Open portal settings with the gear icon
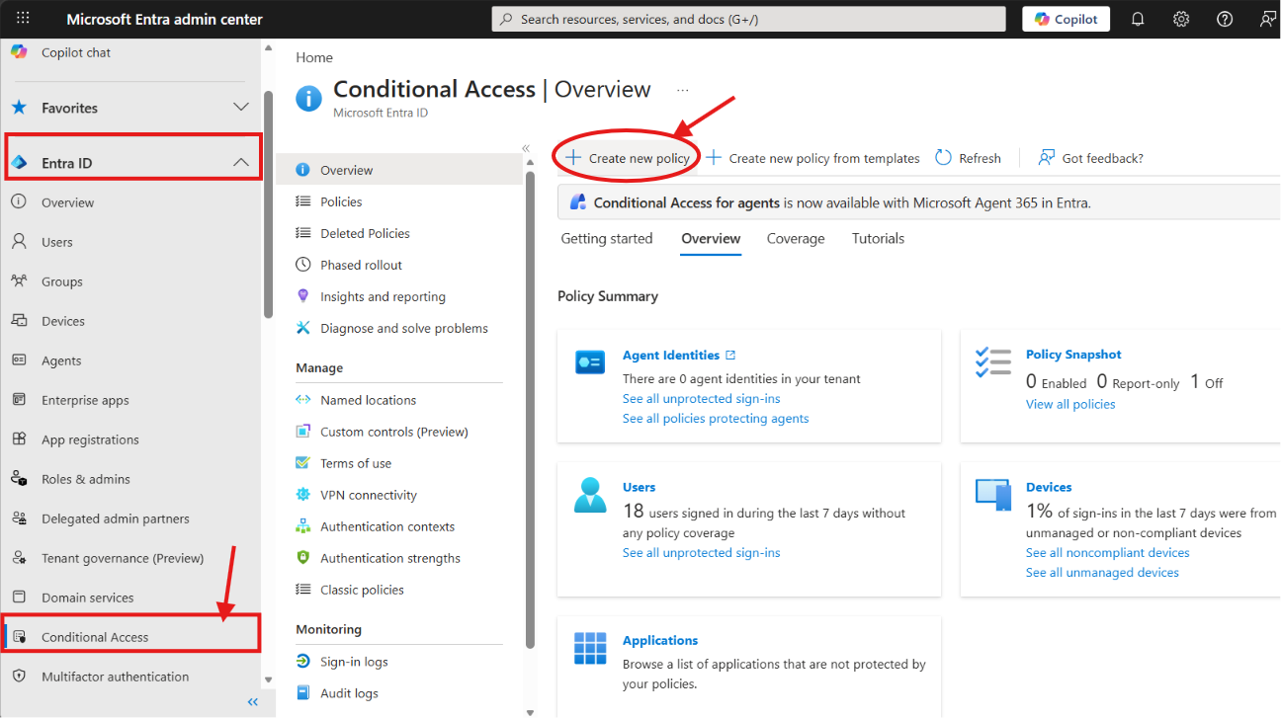 point(1181,19)
